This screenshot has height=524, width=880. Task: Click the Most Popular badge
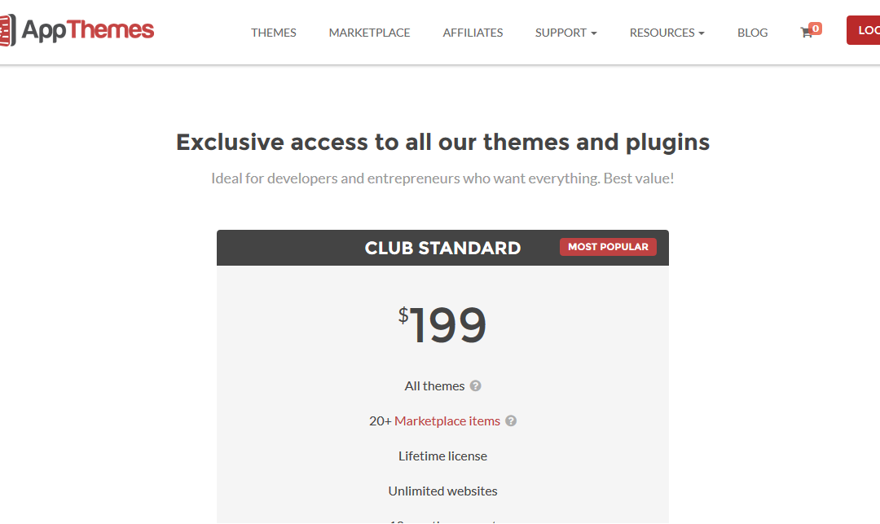[608, 247]
